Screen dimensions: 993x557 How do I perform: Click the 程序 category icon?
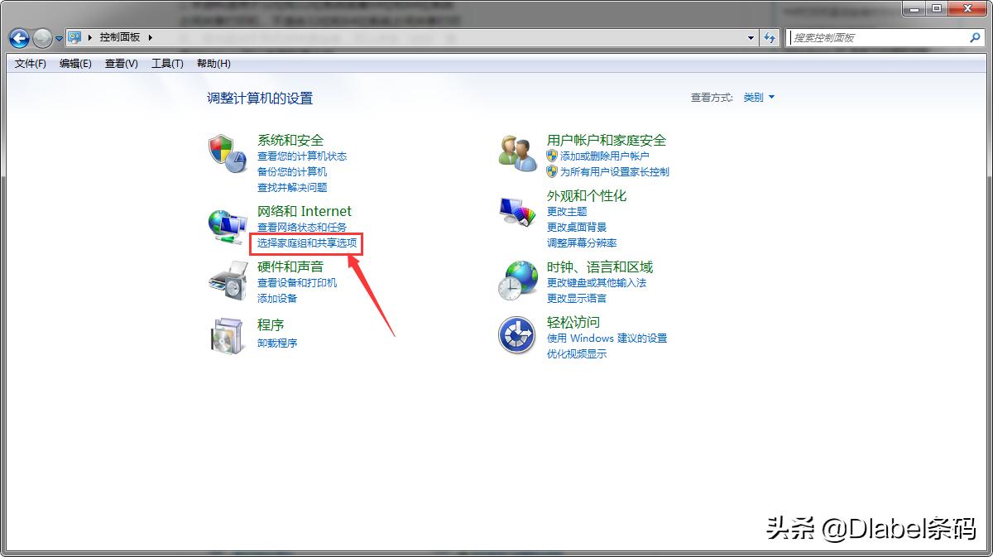click(227, 334)
